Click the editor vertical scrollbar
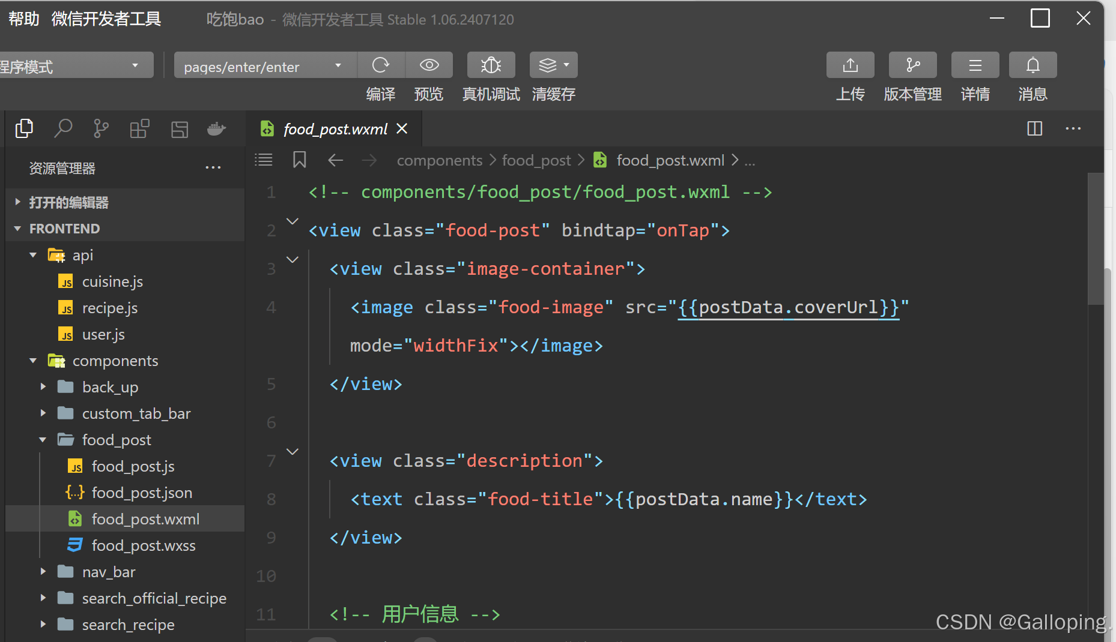 (x=1096, y=239)
